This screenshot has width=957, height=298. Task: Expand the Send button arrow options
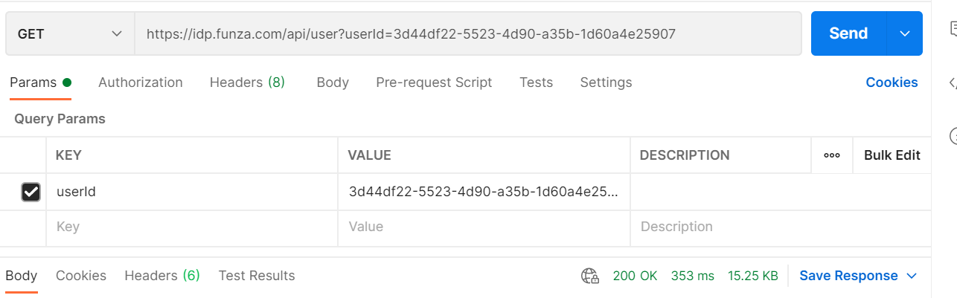[x=905, y=33]
